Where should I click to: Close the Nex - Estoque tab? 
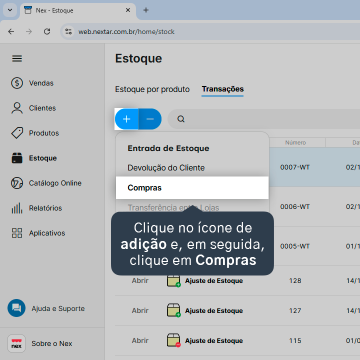click(128, 10)
